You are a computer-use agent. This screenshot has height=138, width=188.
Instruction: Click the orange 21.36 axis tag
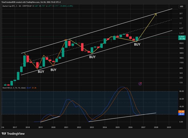tap(182, 112)
